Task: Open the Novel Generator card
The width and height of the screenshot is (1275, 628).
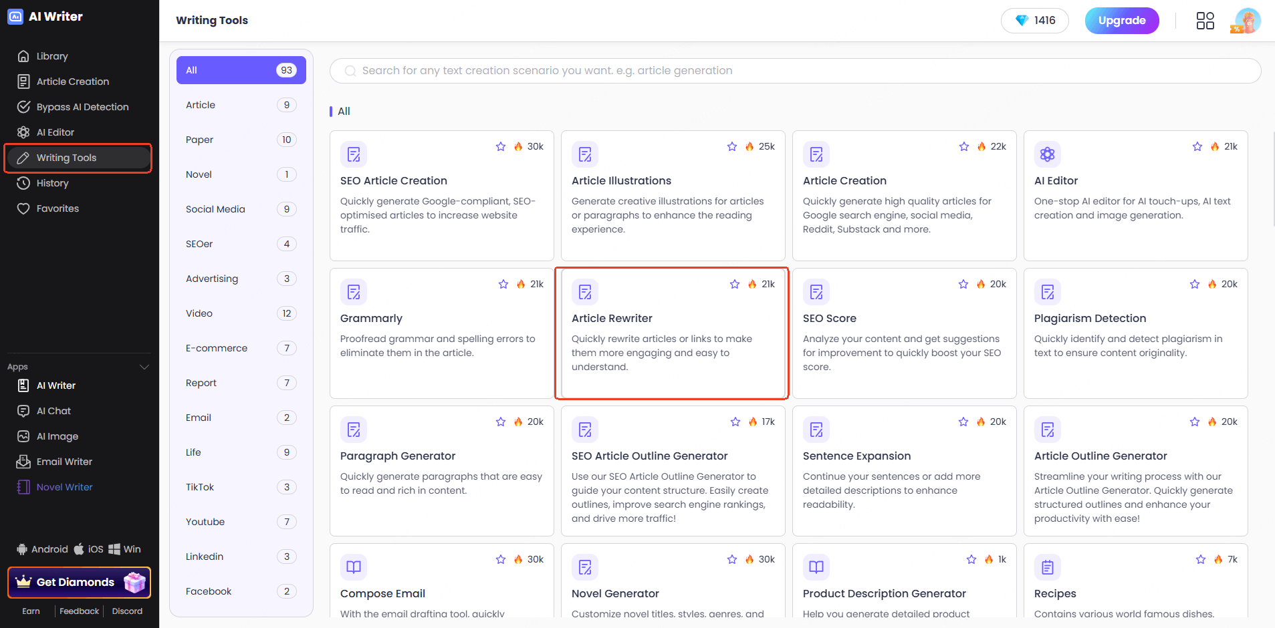Action: pos(673,581)
